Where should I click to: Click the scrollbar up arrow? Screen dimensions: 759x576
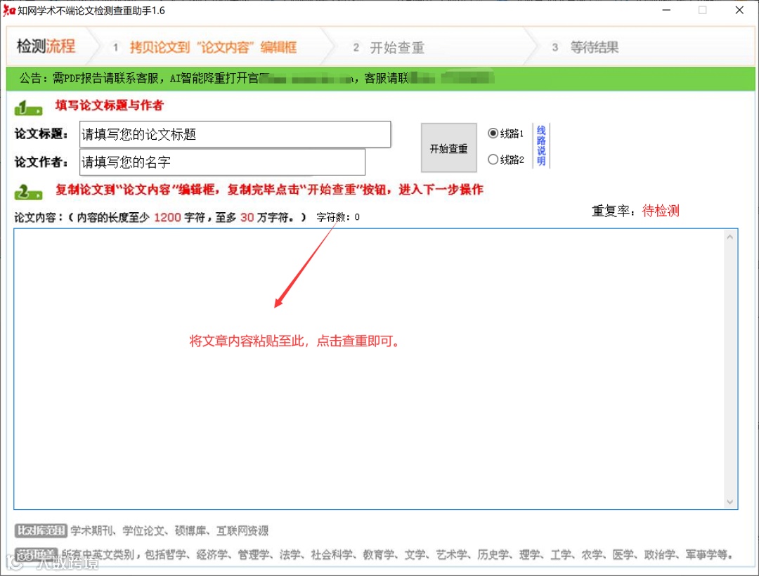[x=730, y=237]
